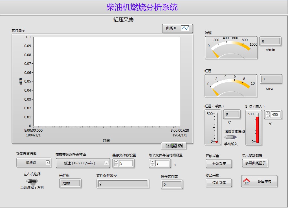Click the storage time input field showing 3
Viewport: 288px width, 208px height.
(162, 163)
